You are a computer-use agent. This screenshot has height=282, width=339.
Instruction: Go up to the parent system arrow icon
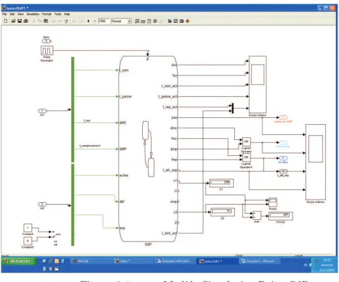(66, 21)
